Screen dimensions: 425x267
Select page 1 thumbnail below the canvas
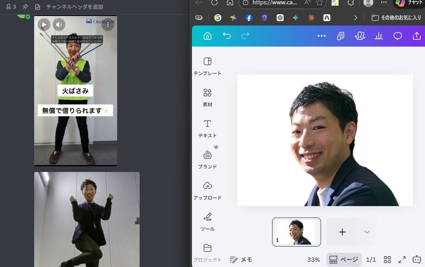coord(296,232)
